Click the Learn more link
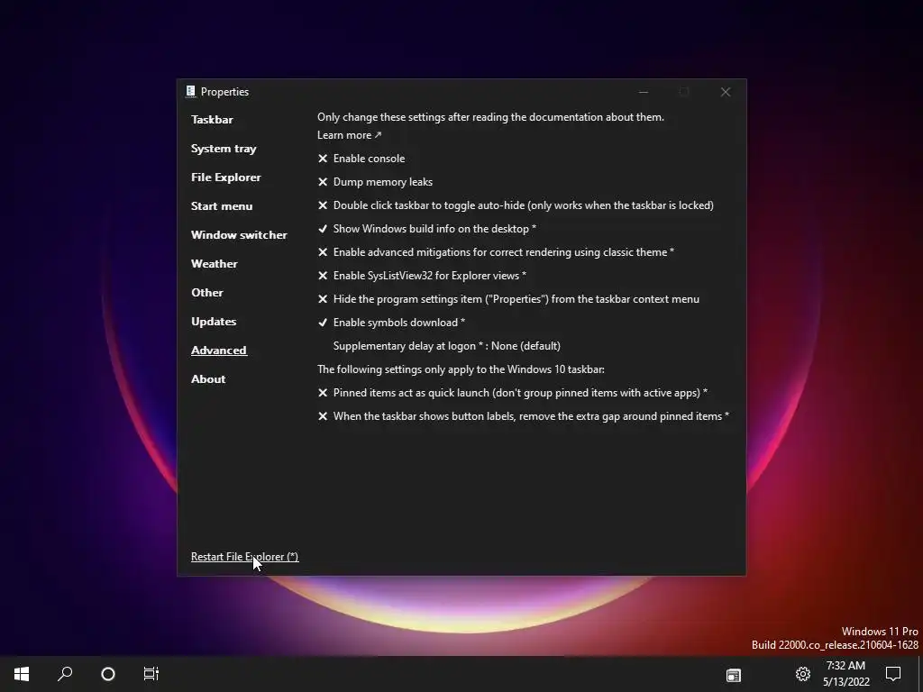Image resolution: width=923 pixels, height=692 pixels. (350, 135)
